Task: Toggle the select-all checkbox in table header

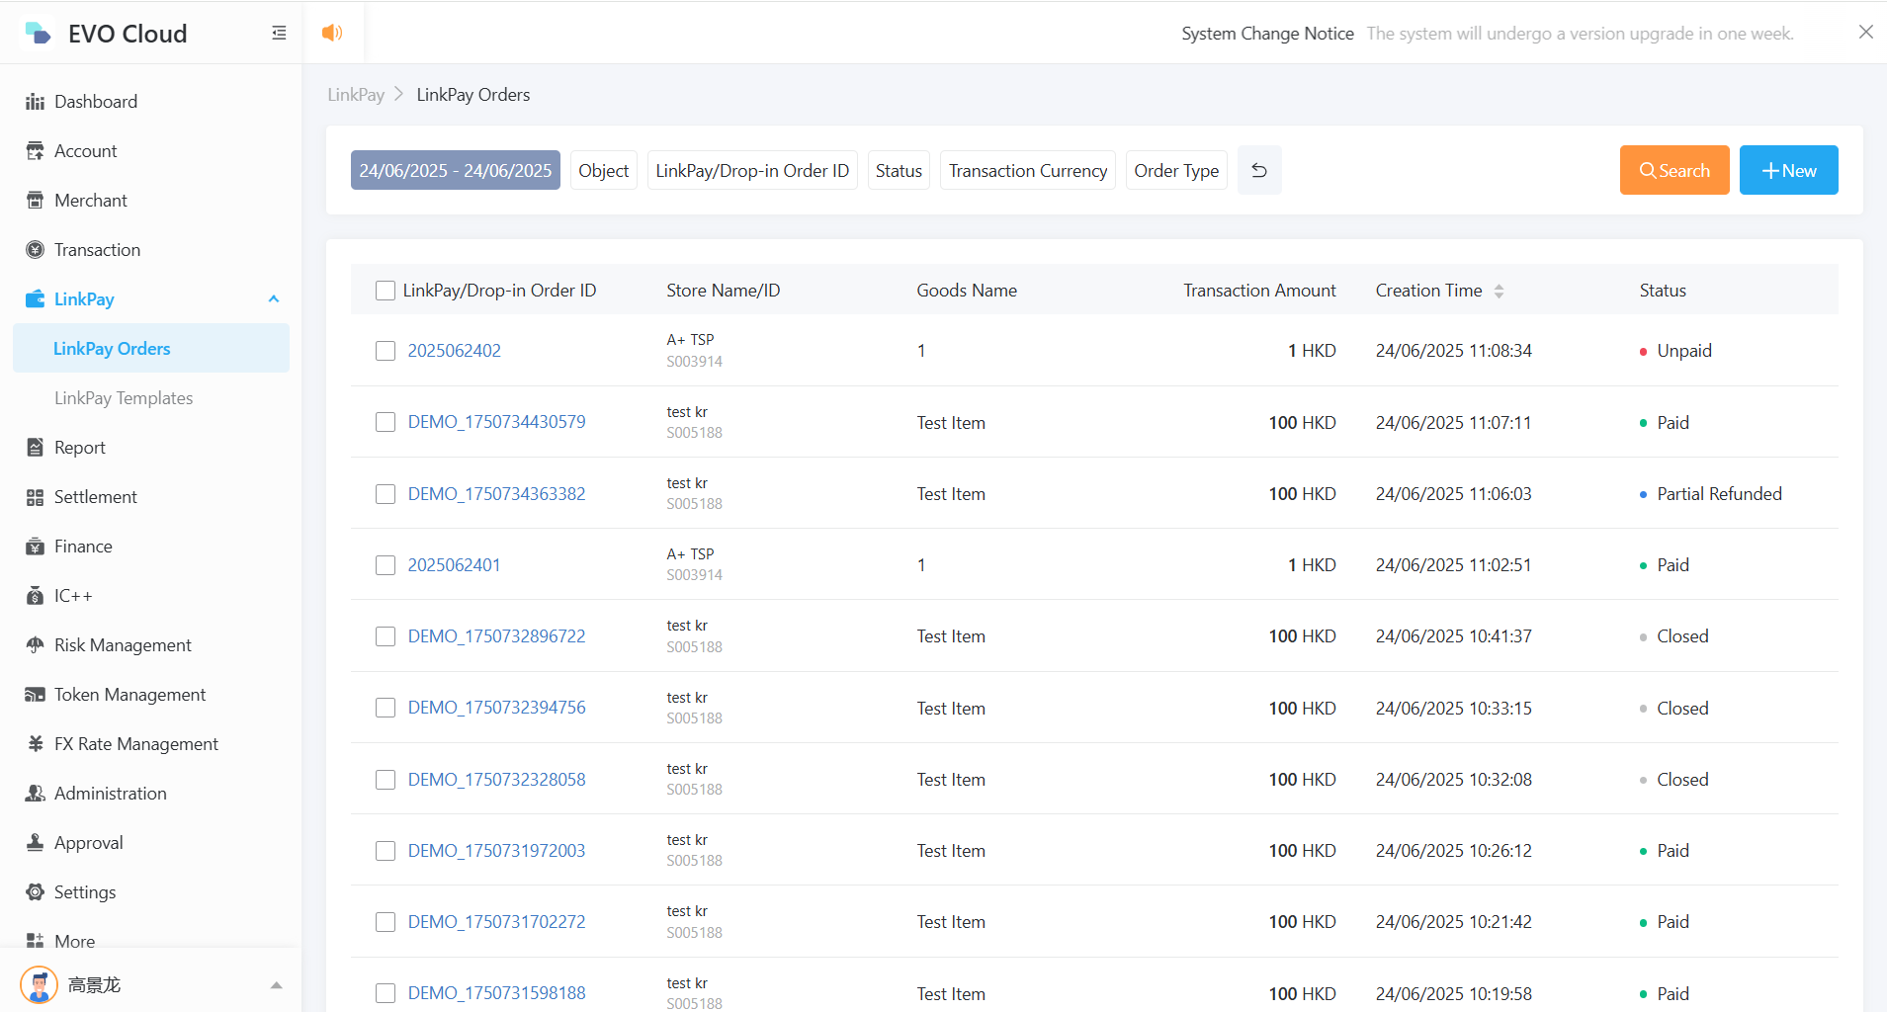Action: point(386,291)
